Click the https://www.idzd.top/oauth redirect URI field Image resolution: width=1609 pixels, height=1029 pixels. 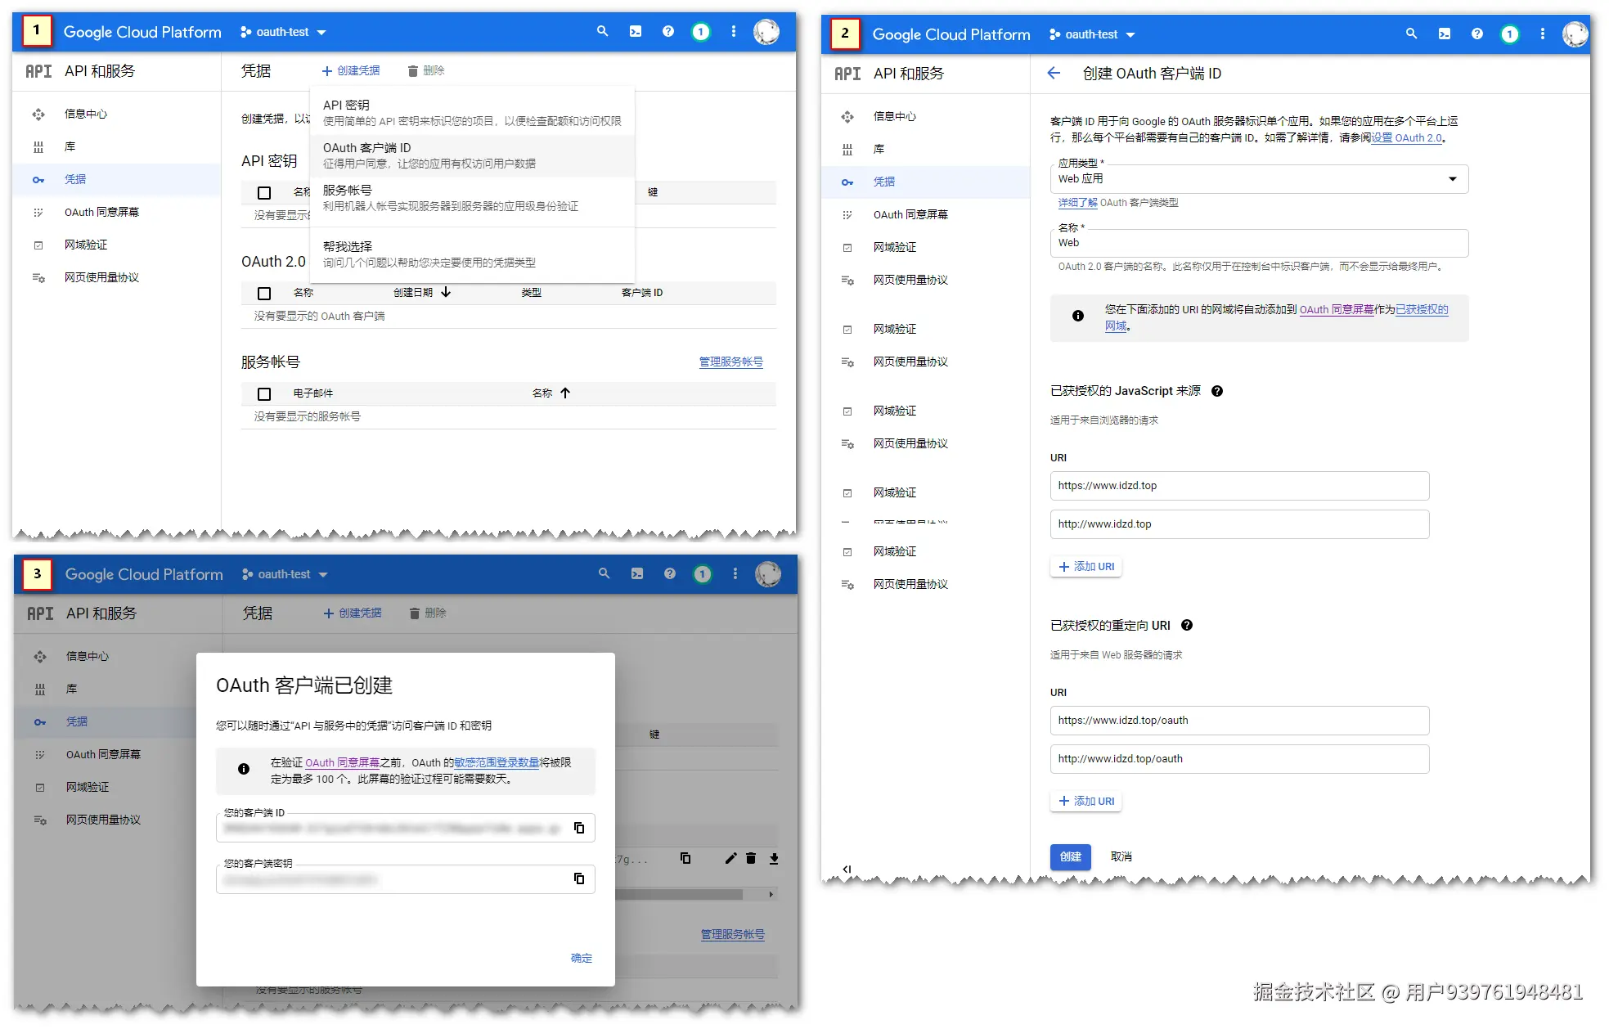pyautogui.click(x=1238, y=721)
